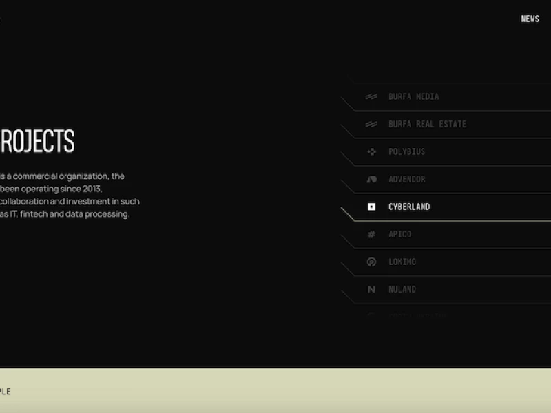Click text 'been operating since 2013,'

51,189
